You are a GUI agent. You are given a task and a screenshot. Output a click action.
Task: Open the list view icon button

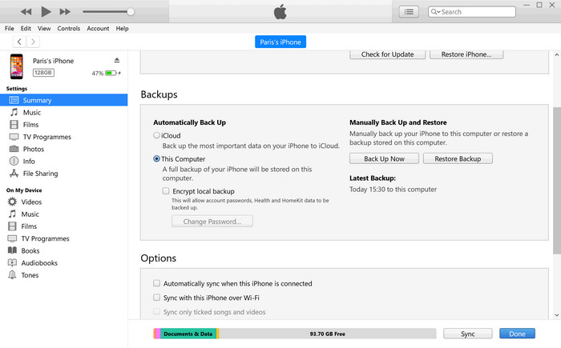point(409,12)
